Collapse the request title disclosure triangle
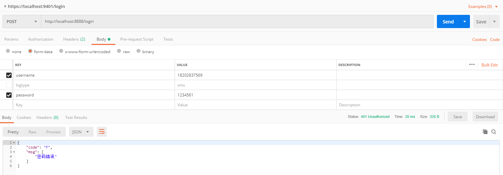The image size is (503, 175). pos(5,6)
